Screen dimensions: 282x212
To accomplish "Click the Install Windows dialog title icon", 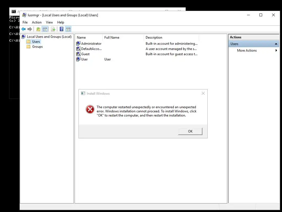I will (x=83, y=93).
